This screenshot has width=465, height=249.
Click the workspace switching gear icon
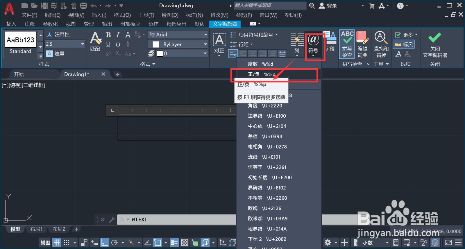point(328,242)
